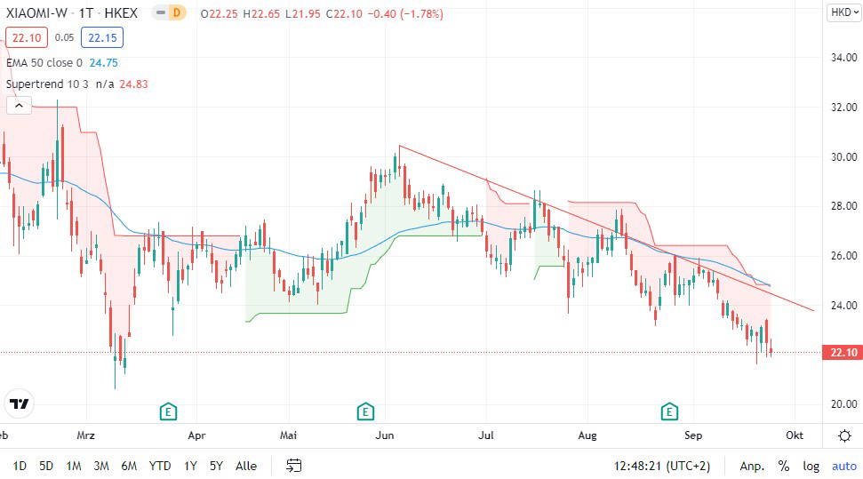Image resolution: width=863 pixels, height=479 pixels.
Task: Click the current price label 22.10 on axis
Action: point(842,353)
